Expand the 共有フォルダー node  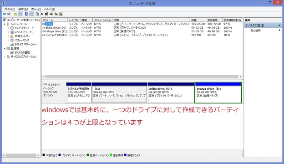(8, 36)
